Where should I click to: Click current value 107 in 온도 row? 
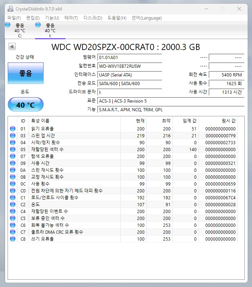[x=141, y=205]
